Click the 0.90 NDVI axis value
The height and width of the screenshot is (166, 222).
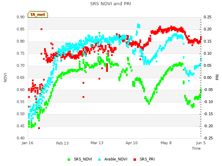(21, 17)
